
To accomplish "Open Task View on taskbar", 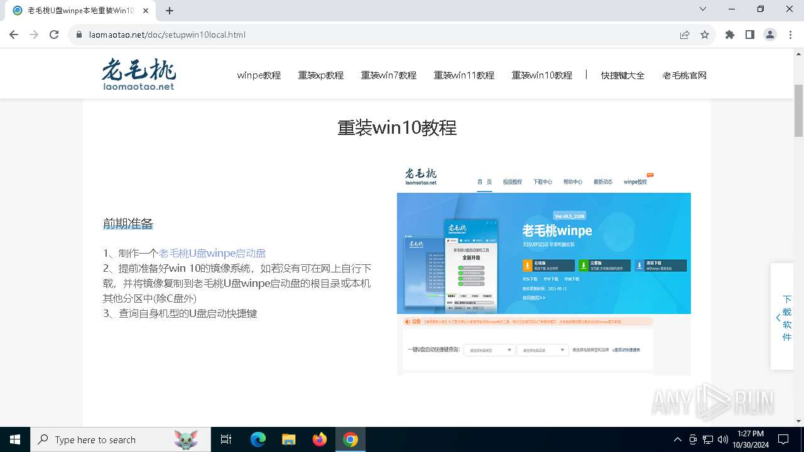I will coord(226,439).
